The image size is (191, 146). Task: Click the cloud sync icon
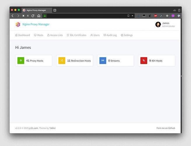[174, 10]
